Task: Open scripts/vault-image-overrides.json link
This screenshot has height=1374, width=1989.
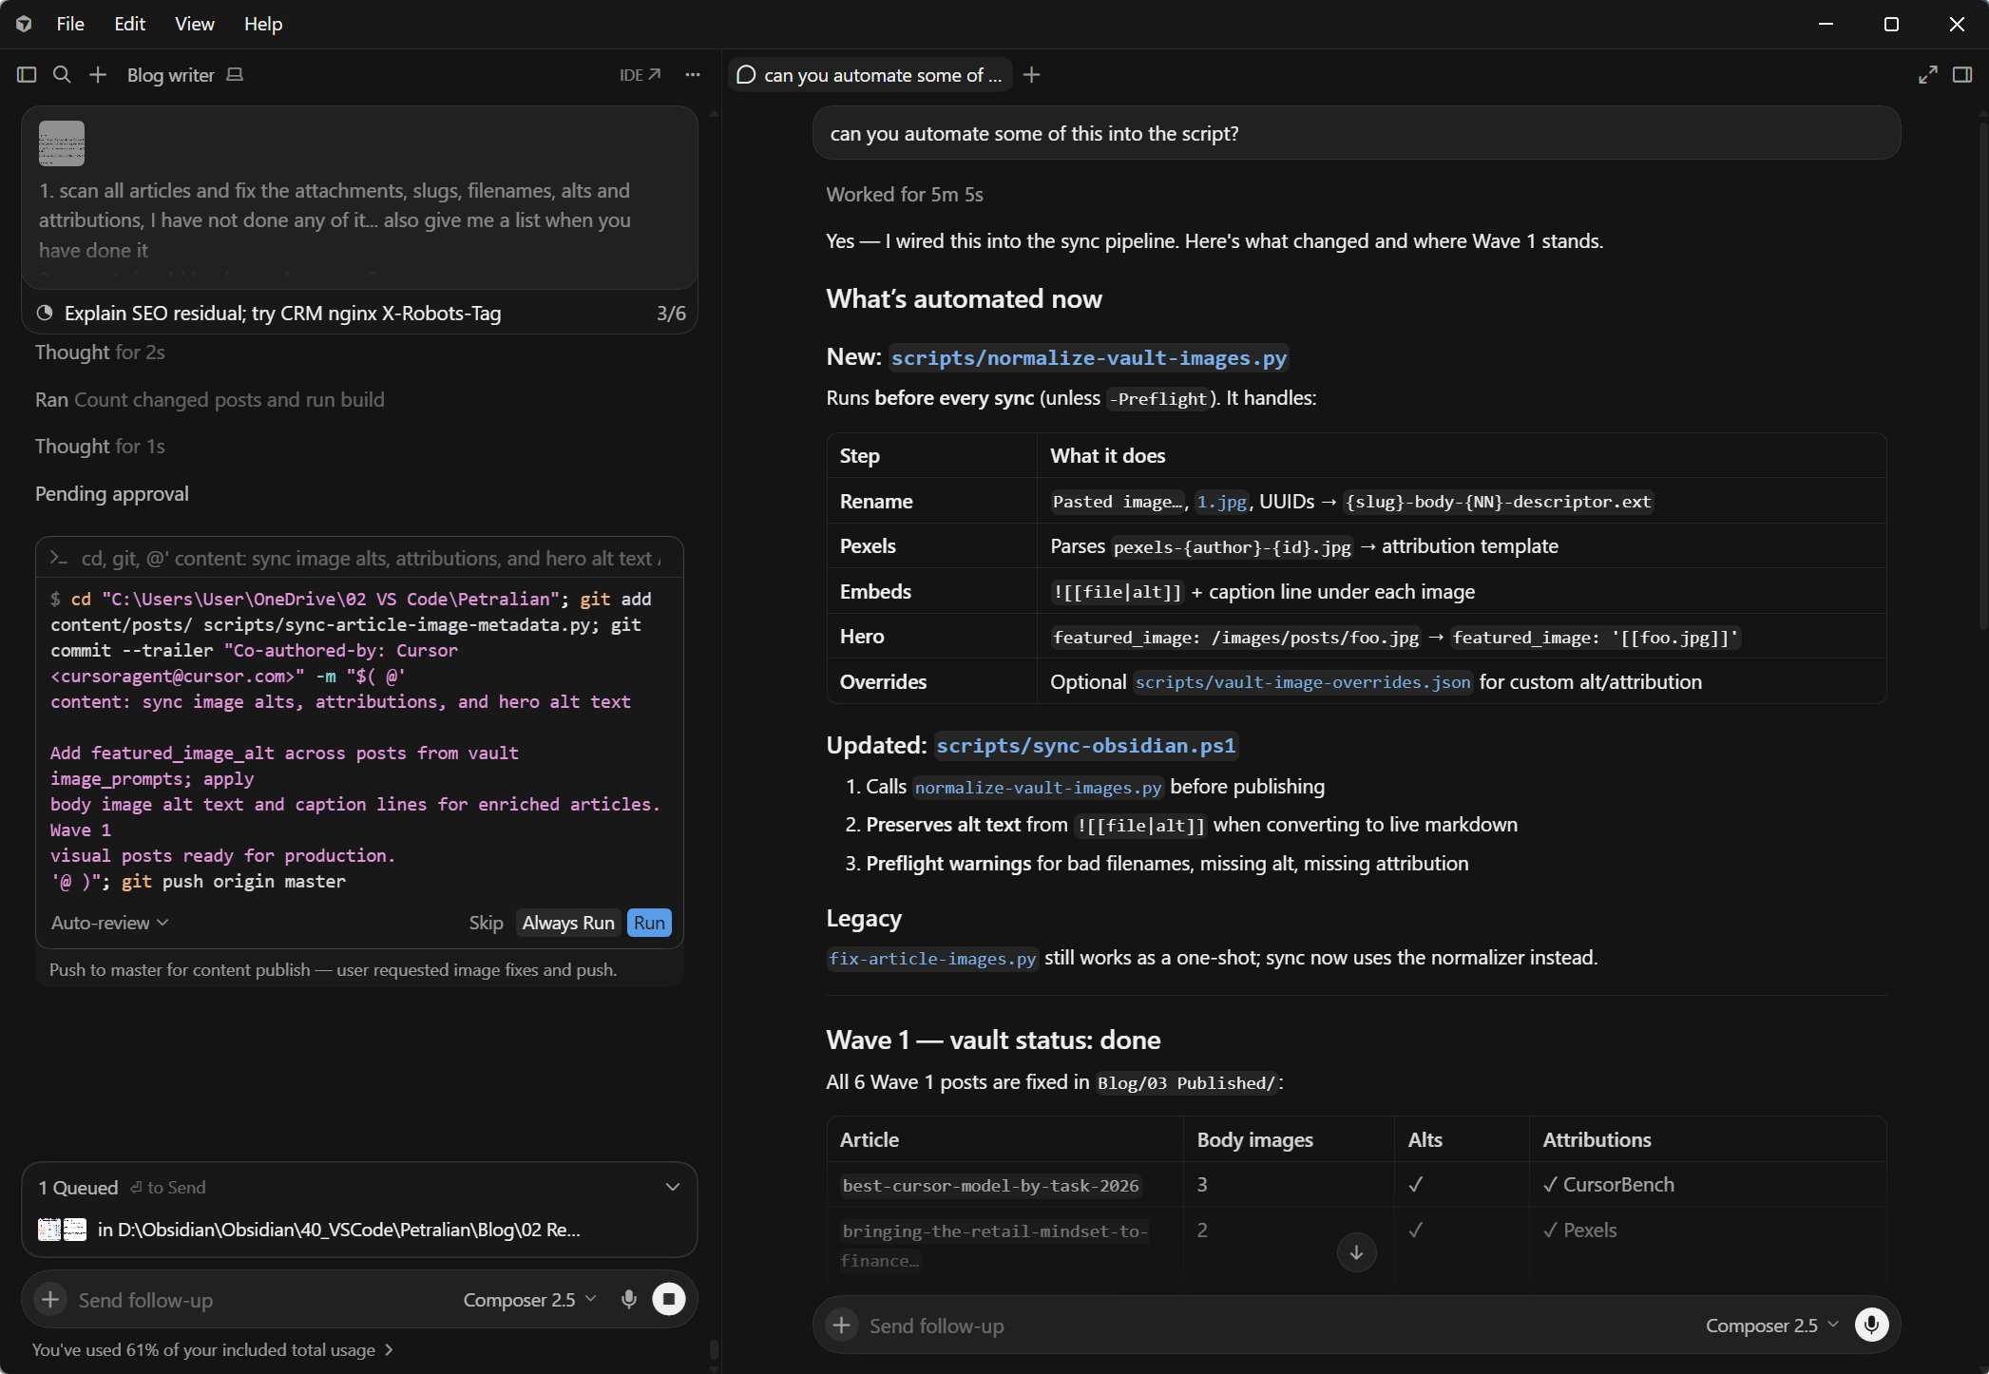Action: [x=1303, y=682]
